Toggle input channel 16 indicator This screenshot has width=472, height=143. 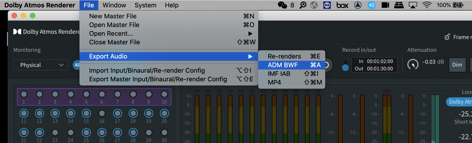102,113
